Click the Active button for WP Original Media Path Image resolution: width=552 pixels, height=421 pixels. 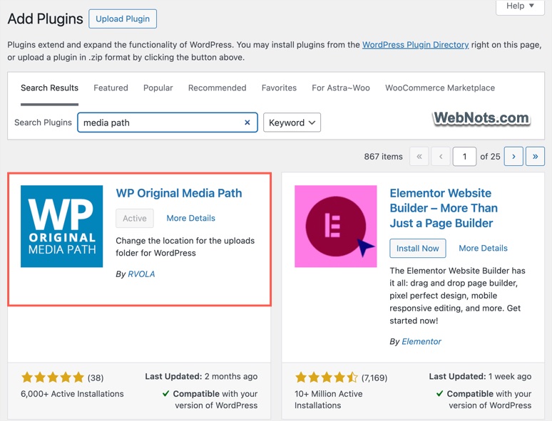click(x=135, y=219)
